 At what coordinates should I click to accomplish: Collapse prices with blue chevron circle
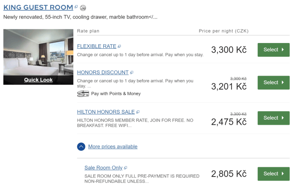81,147
